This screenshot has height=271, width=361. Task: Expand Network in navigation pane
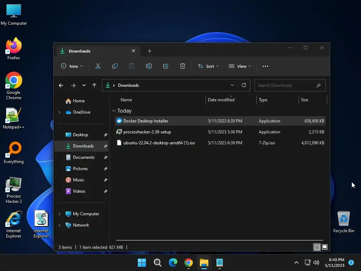[x=59, y=225]
